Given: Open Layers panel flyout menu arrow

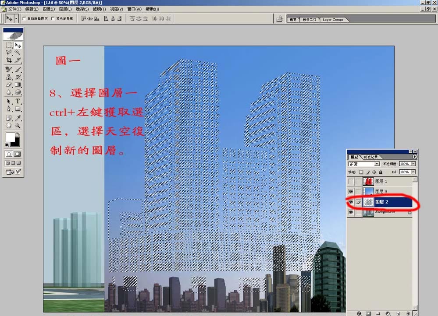Looking at the screenshot, I should 414,157.
